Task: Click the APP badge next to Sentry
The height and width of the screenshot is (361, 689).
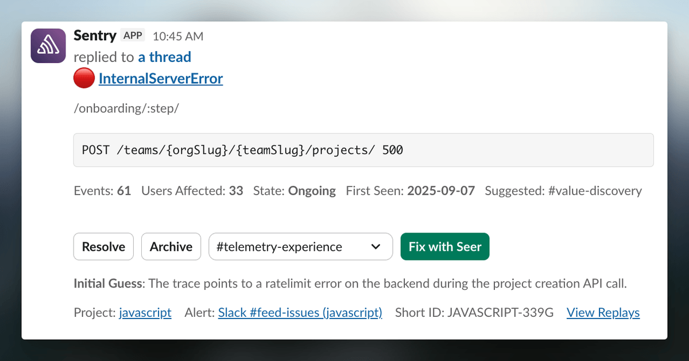Action: [133, 35]
